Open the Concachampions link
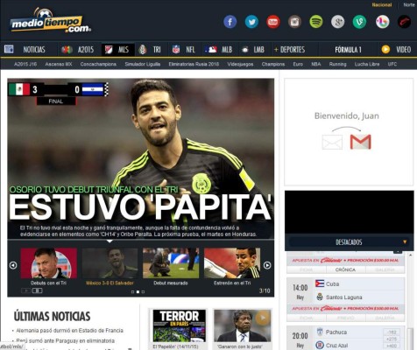This screenshot has width=417, height=350. tap(98, 64)
